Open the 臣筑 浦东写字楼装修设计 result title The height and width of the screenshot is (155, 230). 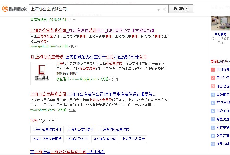click(93, 94)
